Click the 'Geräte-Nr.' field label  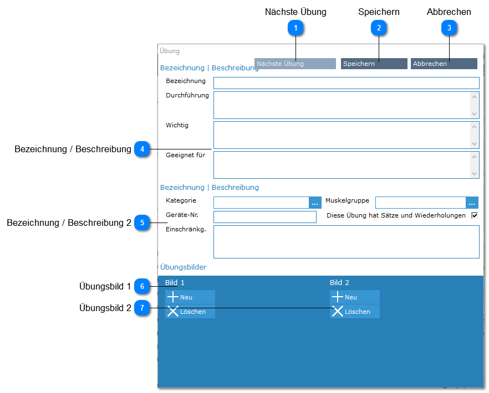182,215
